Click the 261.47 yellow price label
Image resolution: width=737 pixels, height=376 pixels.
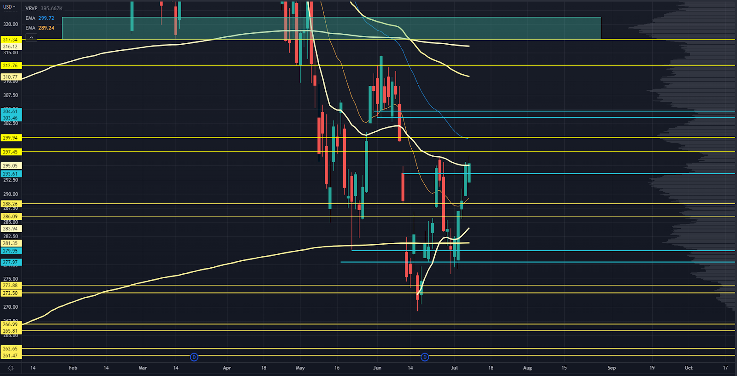(10, 355)
